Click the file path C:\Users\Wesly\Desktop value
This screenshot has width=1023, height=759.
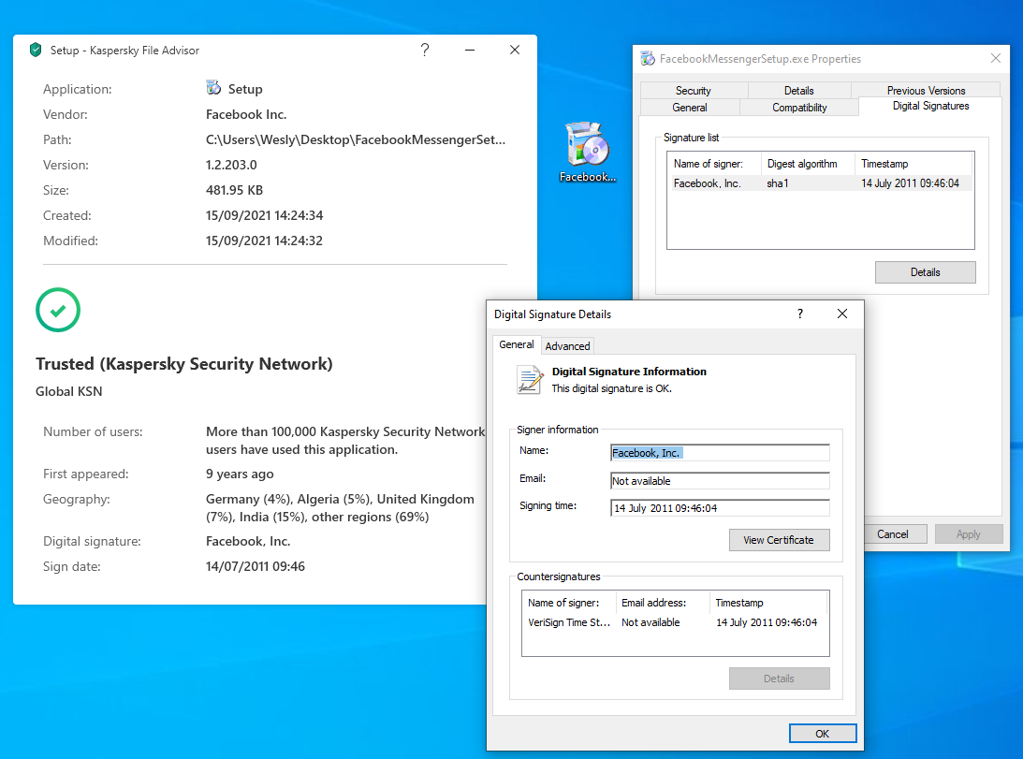click(x=356, y=139)
